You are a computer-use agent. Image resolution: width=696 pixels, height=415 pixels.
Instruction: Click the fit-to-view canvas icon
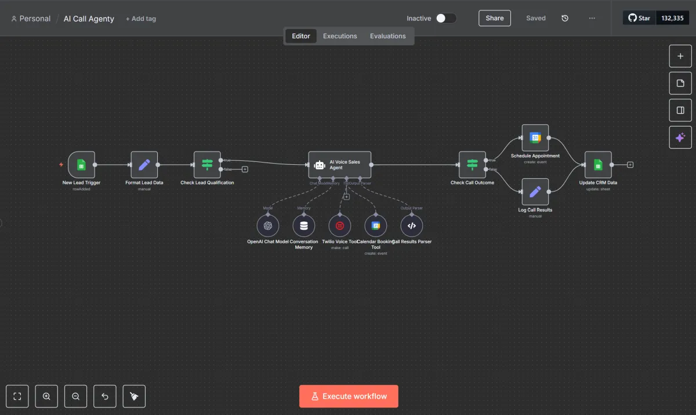(17, 396)
